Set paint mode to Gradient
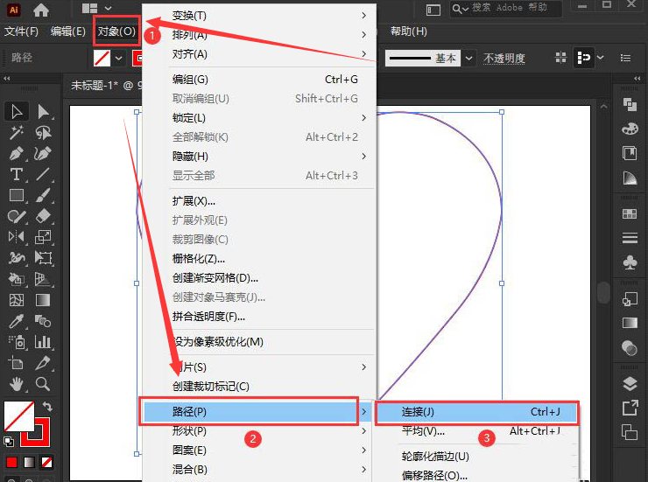The width and height of the screenshot is (648, 482). [30, 462]
